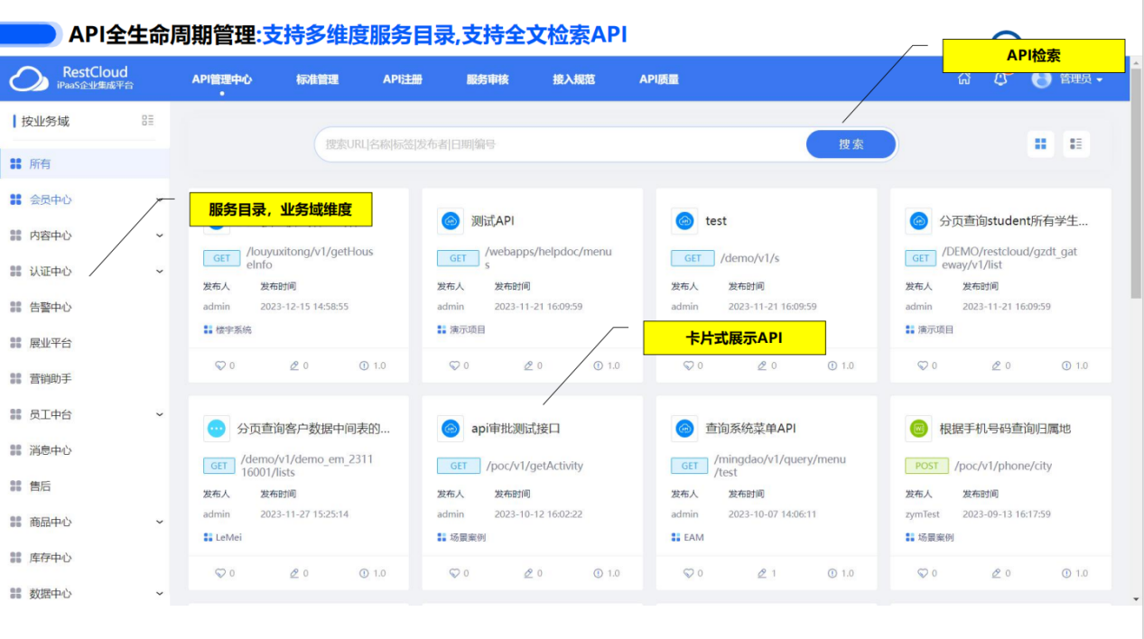Expand the 认证中心 sidebar chevron
This screenshot has height=639, width=1144.
tap(160, 271)
